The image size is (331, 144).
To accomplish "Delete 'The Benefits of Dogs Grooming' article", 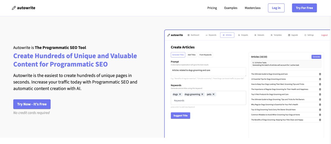I will click(x=320, y=120).
